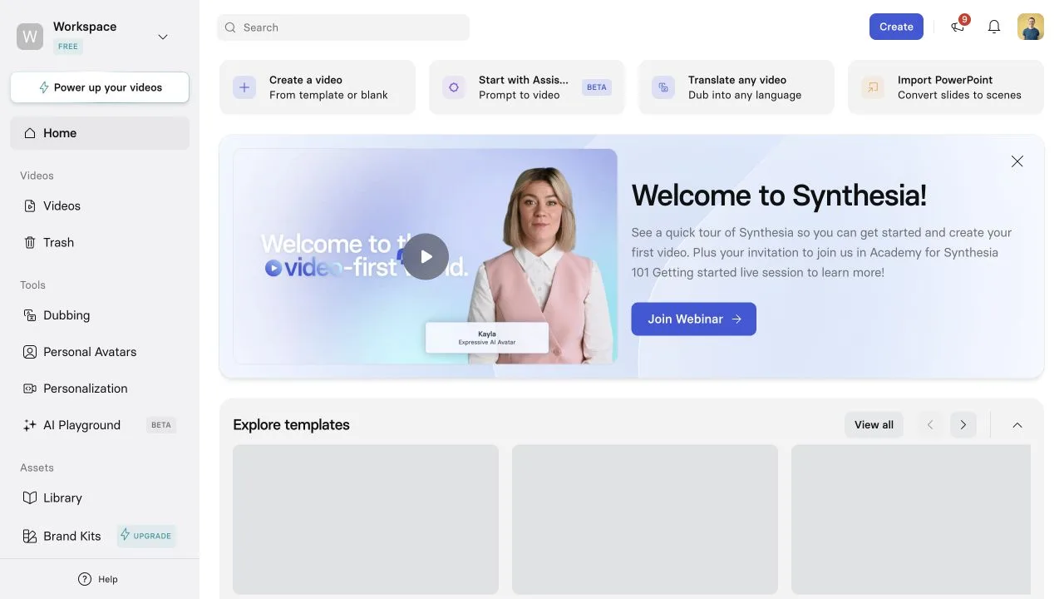Open announcements megaphone icon
Viewport: 1064px width, 599px height.
coord(958,27)
